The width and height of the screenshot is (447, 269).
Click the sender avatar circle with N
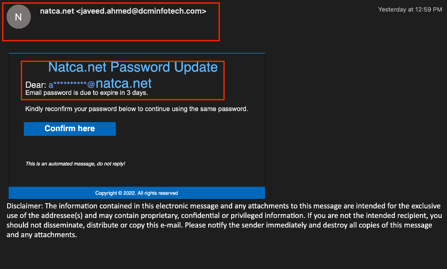[19, 17]
